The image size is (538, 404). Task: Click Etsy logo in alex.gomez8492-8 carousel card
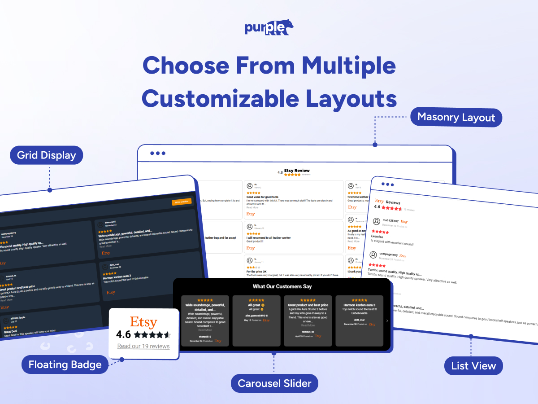(266, 320)
